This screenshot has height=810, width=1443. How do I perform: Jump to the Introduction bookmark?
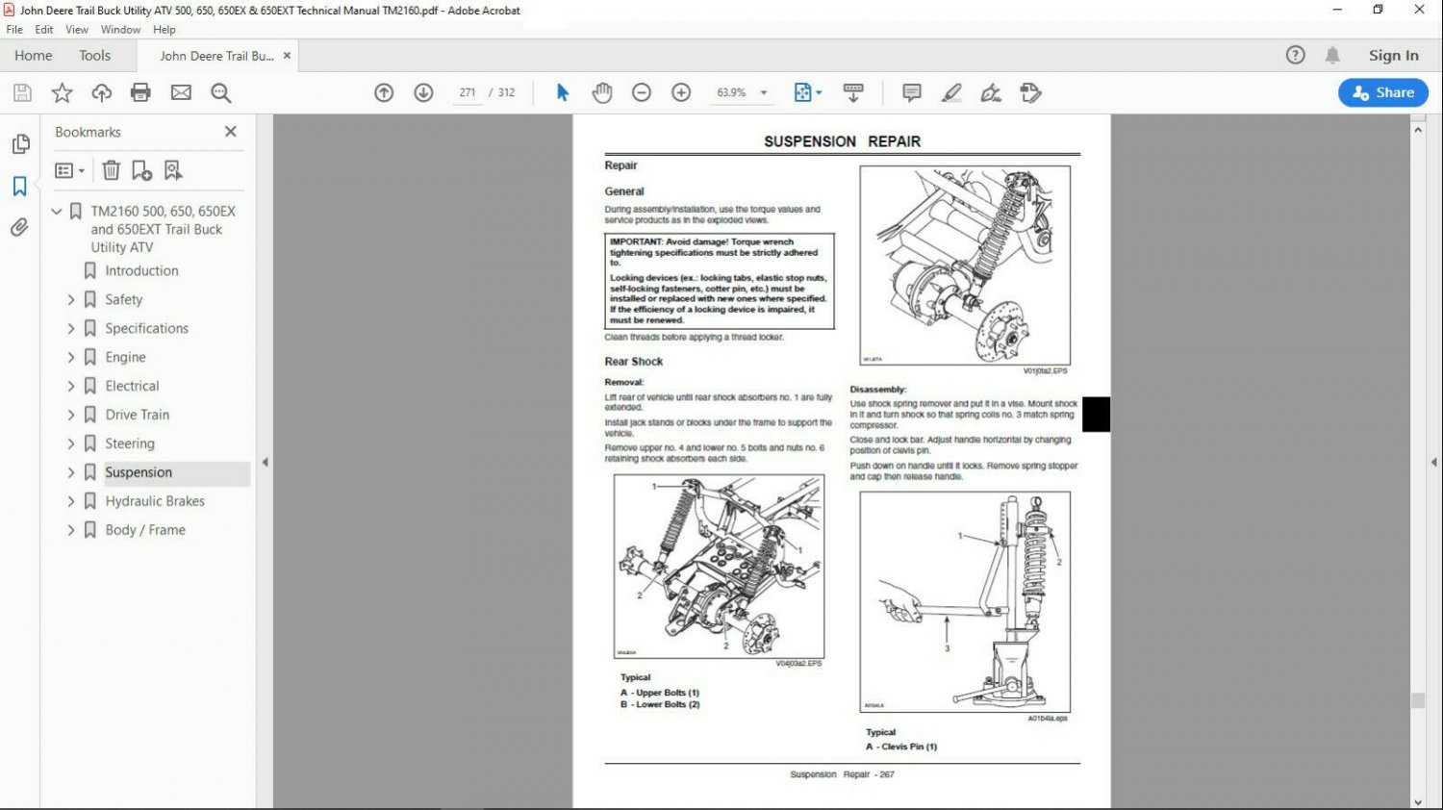point(141,270)
